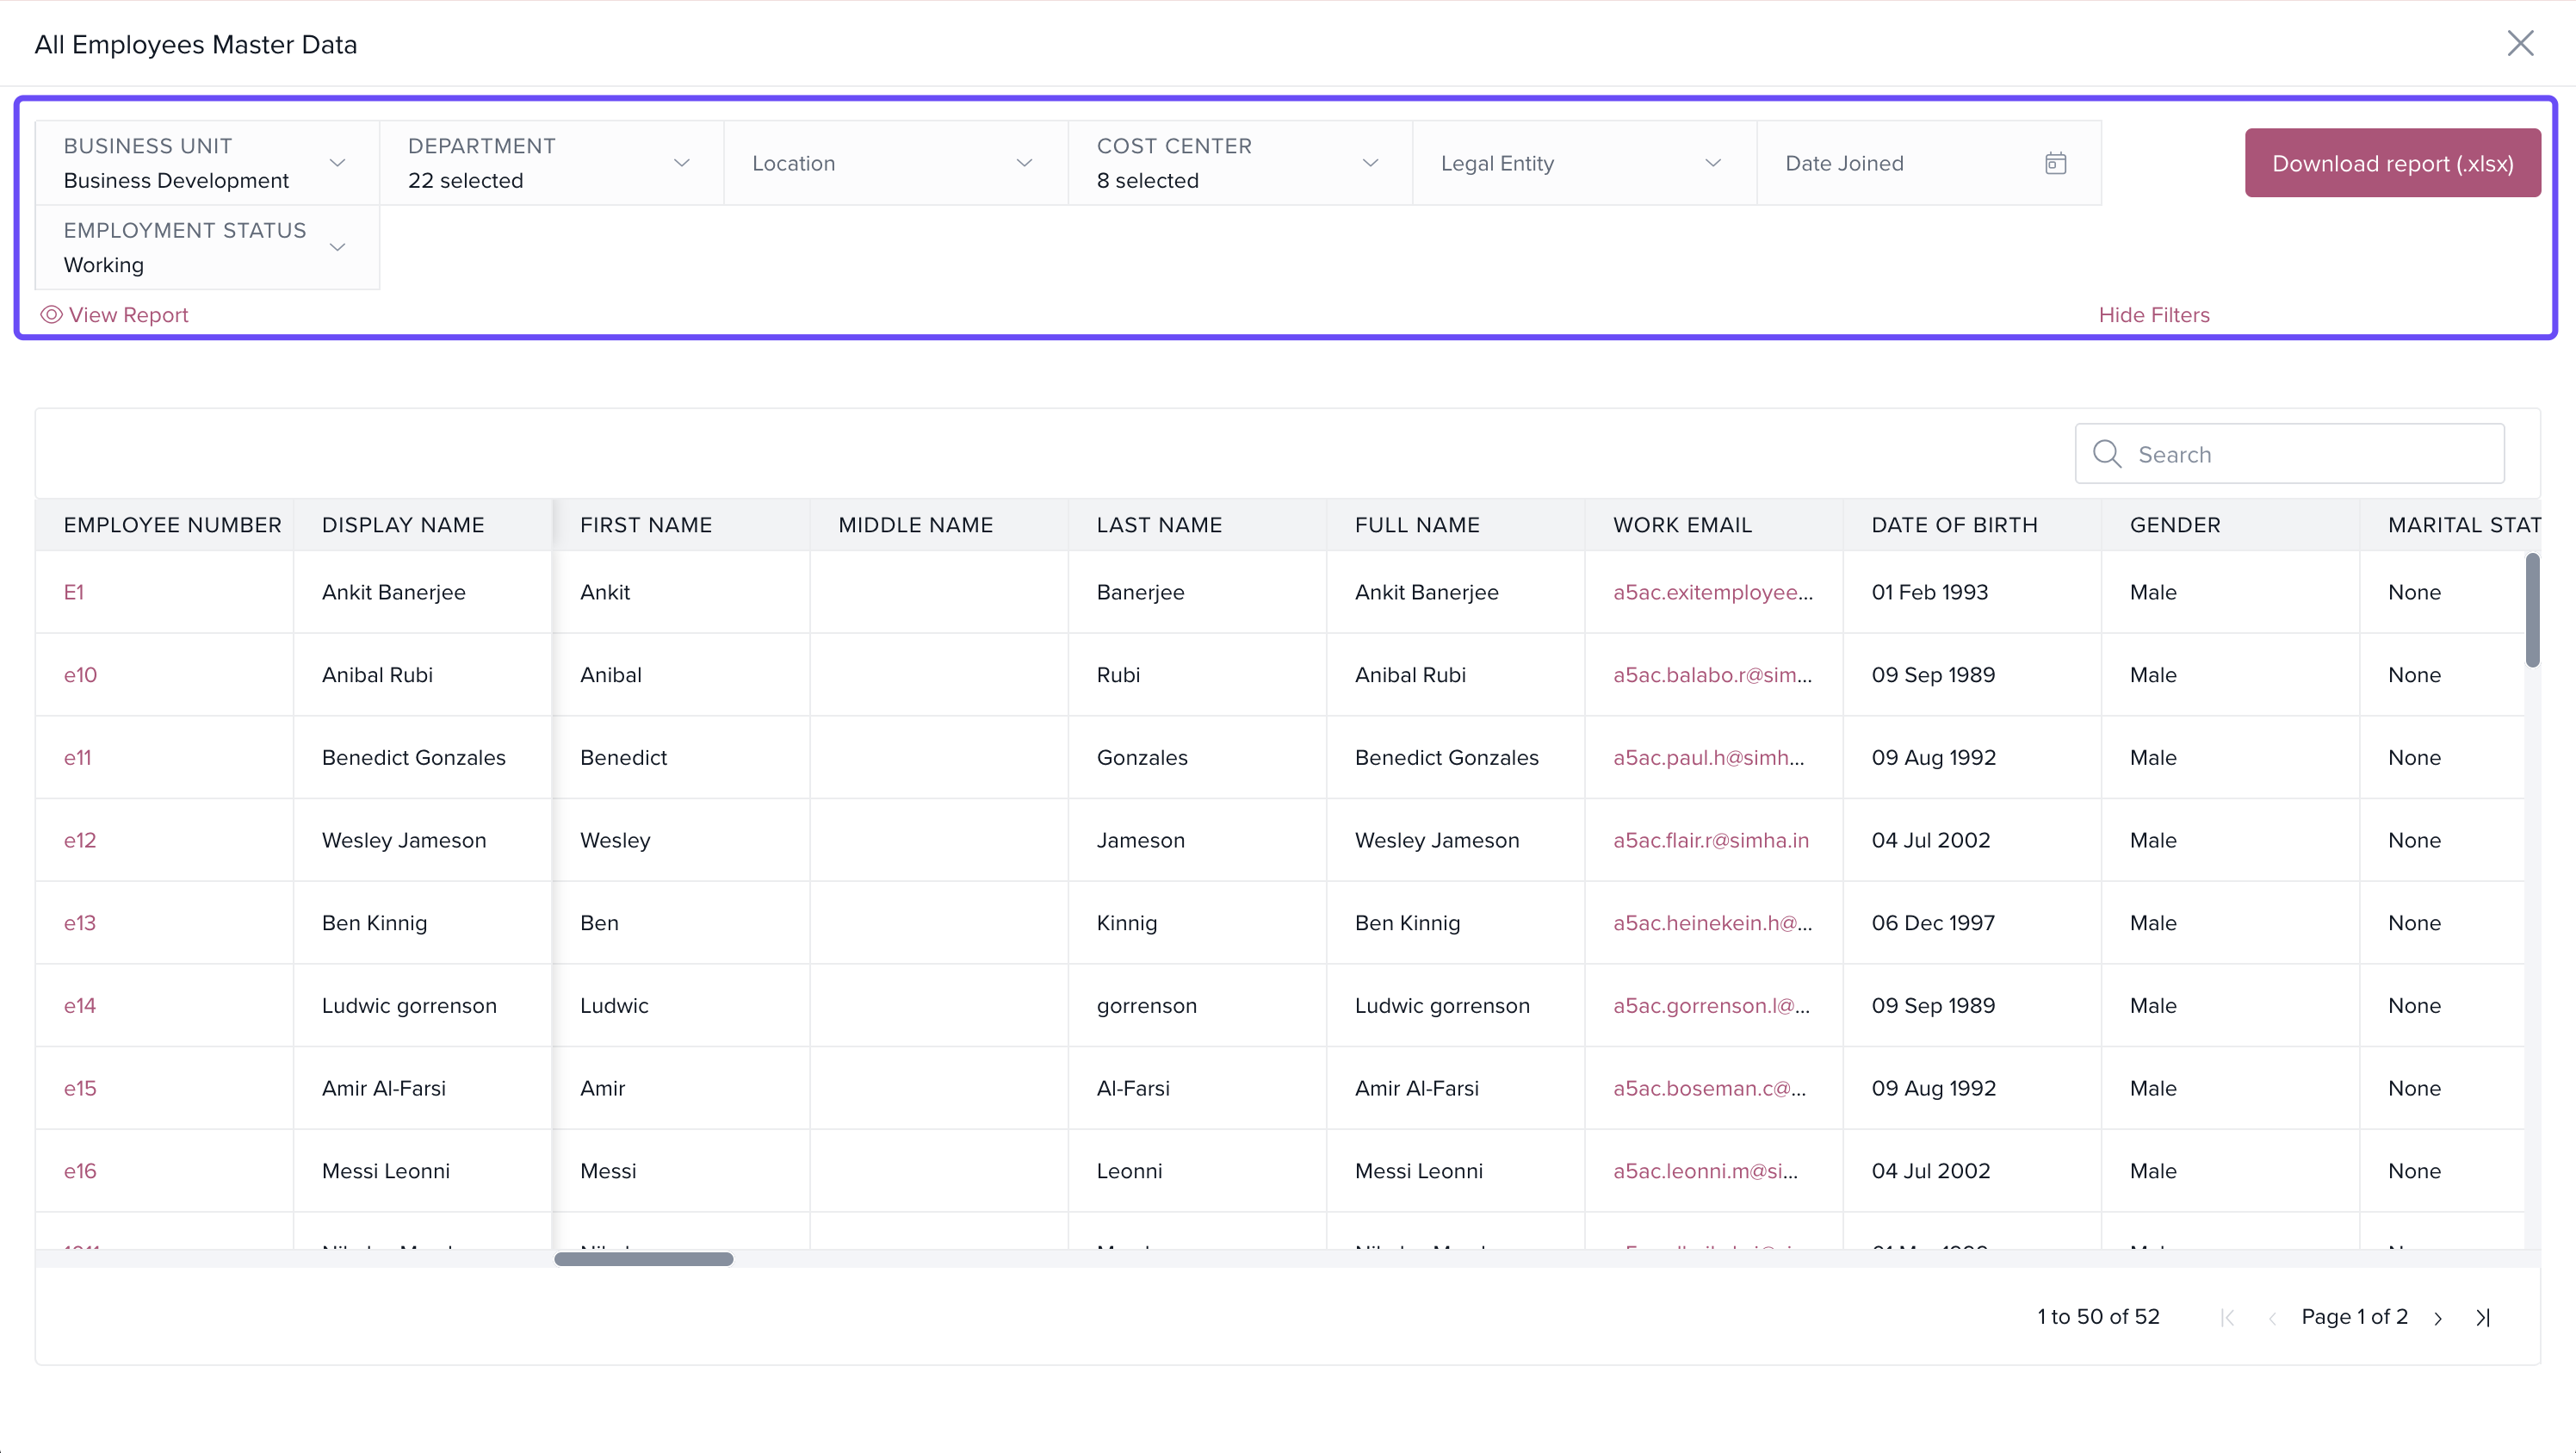Click the search magnifier icon
The width and height of the screenshot is (2576, 1453).
coord(2107,454)
